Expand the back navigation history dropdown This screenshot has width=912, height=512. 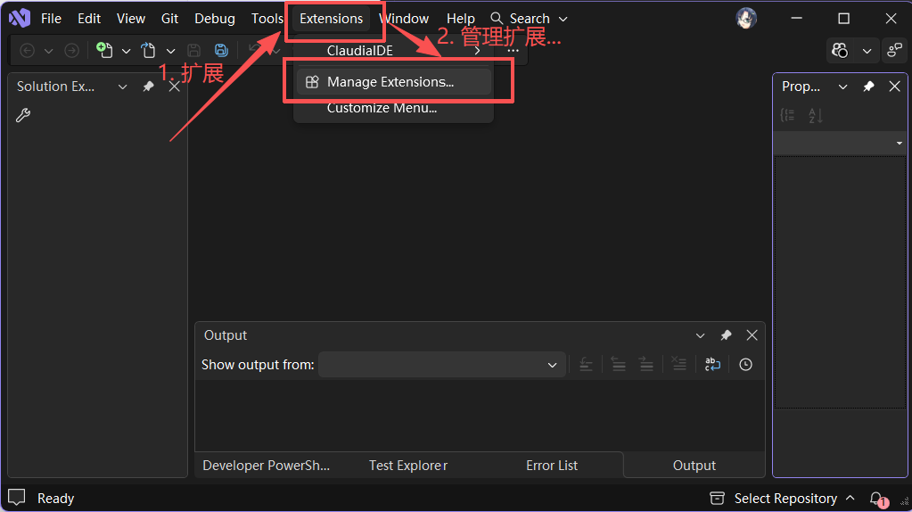[x=49, y=51]
